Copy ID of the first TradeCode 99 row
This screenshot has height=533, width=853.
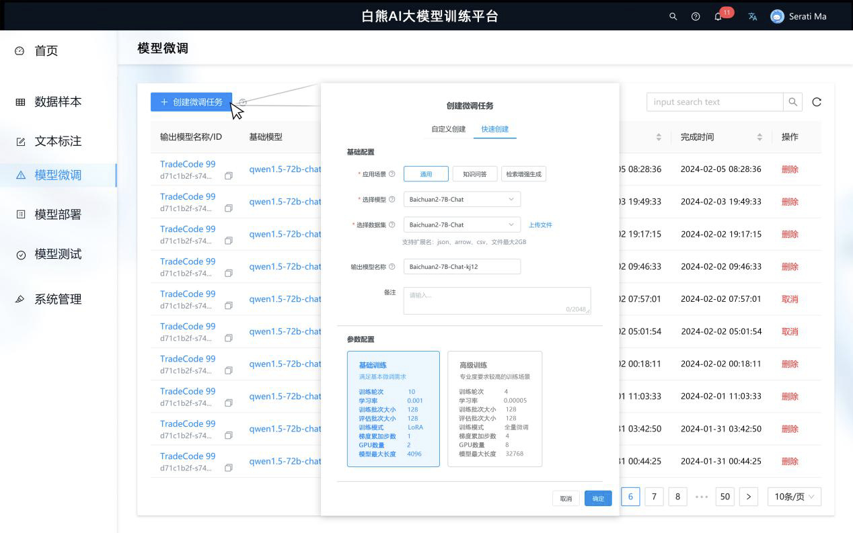(x=229, y=176)
